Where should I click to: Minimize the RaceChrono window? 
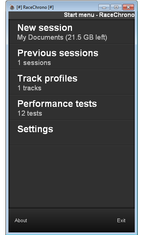point(104,7)
